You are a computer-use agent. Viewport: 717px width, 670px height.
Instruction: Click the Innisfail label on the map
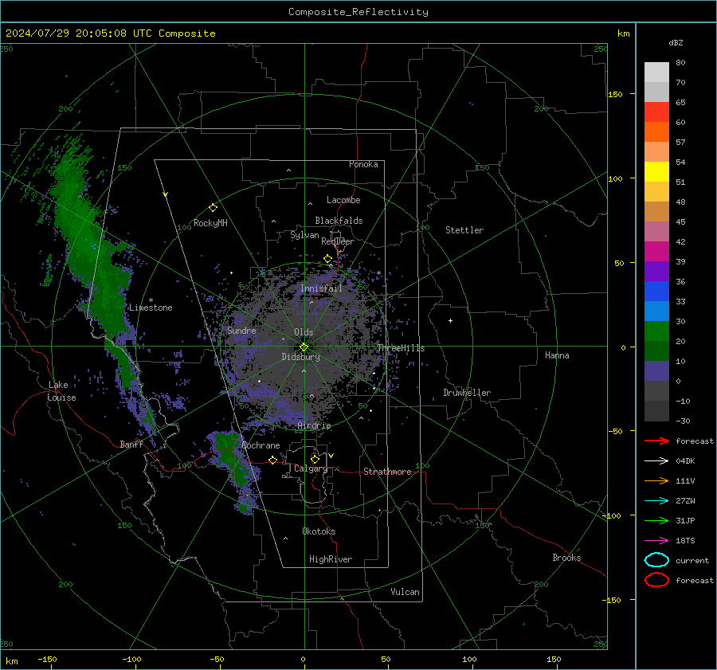(x=321, y=288)
